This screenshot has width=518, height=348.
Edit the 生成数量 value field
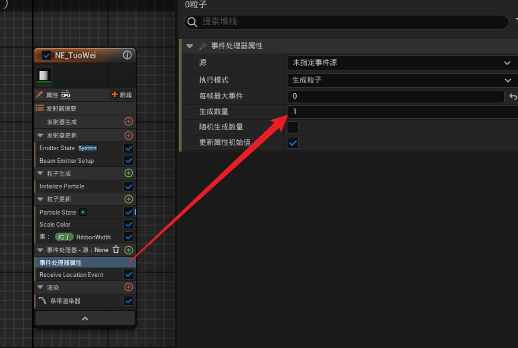[x=402, y=112]
